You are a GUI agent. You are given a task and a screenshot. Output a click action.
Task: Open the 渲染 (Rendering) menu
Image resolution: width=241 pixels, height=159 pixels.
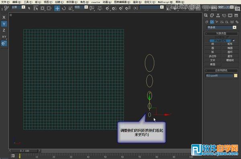(137, 2)
